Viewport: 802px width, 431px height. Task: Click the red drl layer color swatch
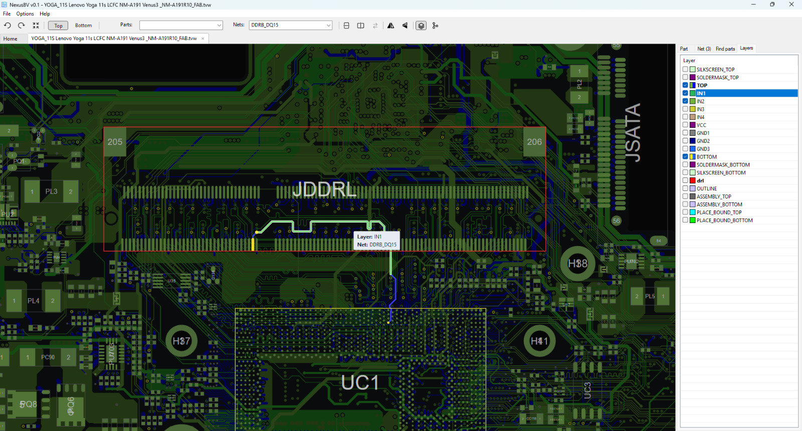point(693,180)
